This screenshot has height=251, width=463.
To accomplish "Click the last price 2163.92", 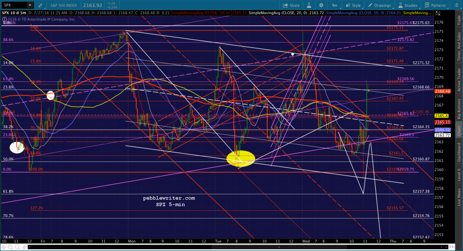I will (92, 5).
